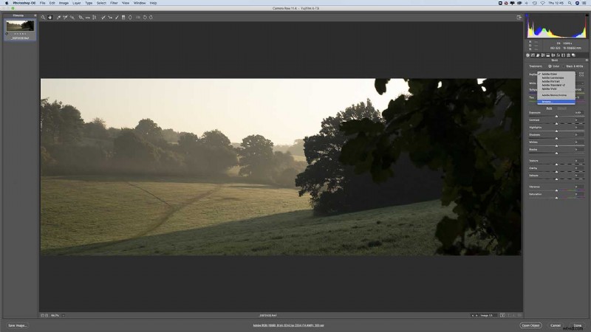This screenshot has width=591, height=332.
Task: Choose Browse in profile dropdown
Action: pos(556,102)
